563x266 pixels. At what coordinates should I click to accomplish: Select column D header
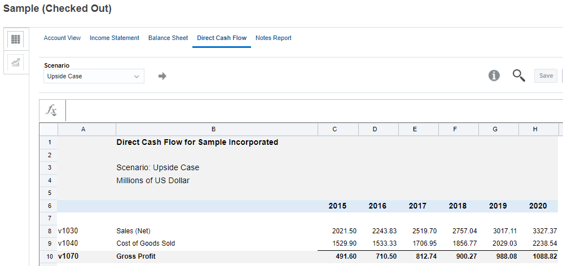(x=379, y=130)
